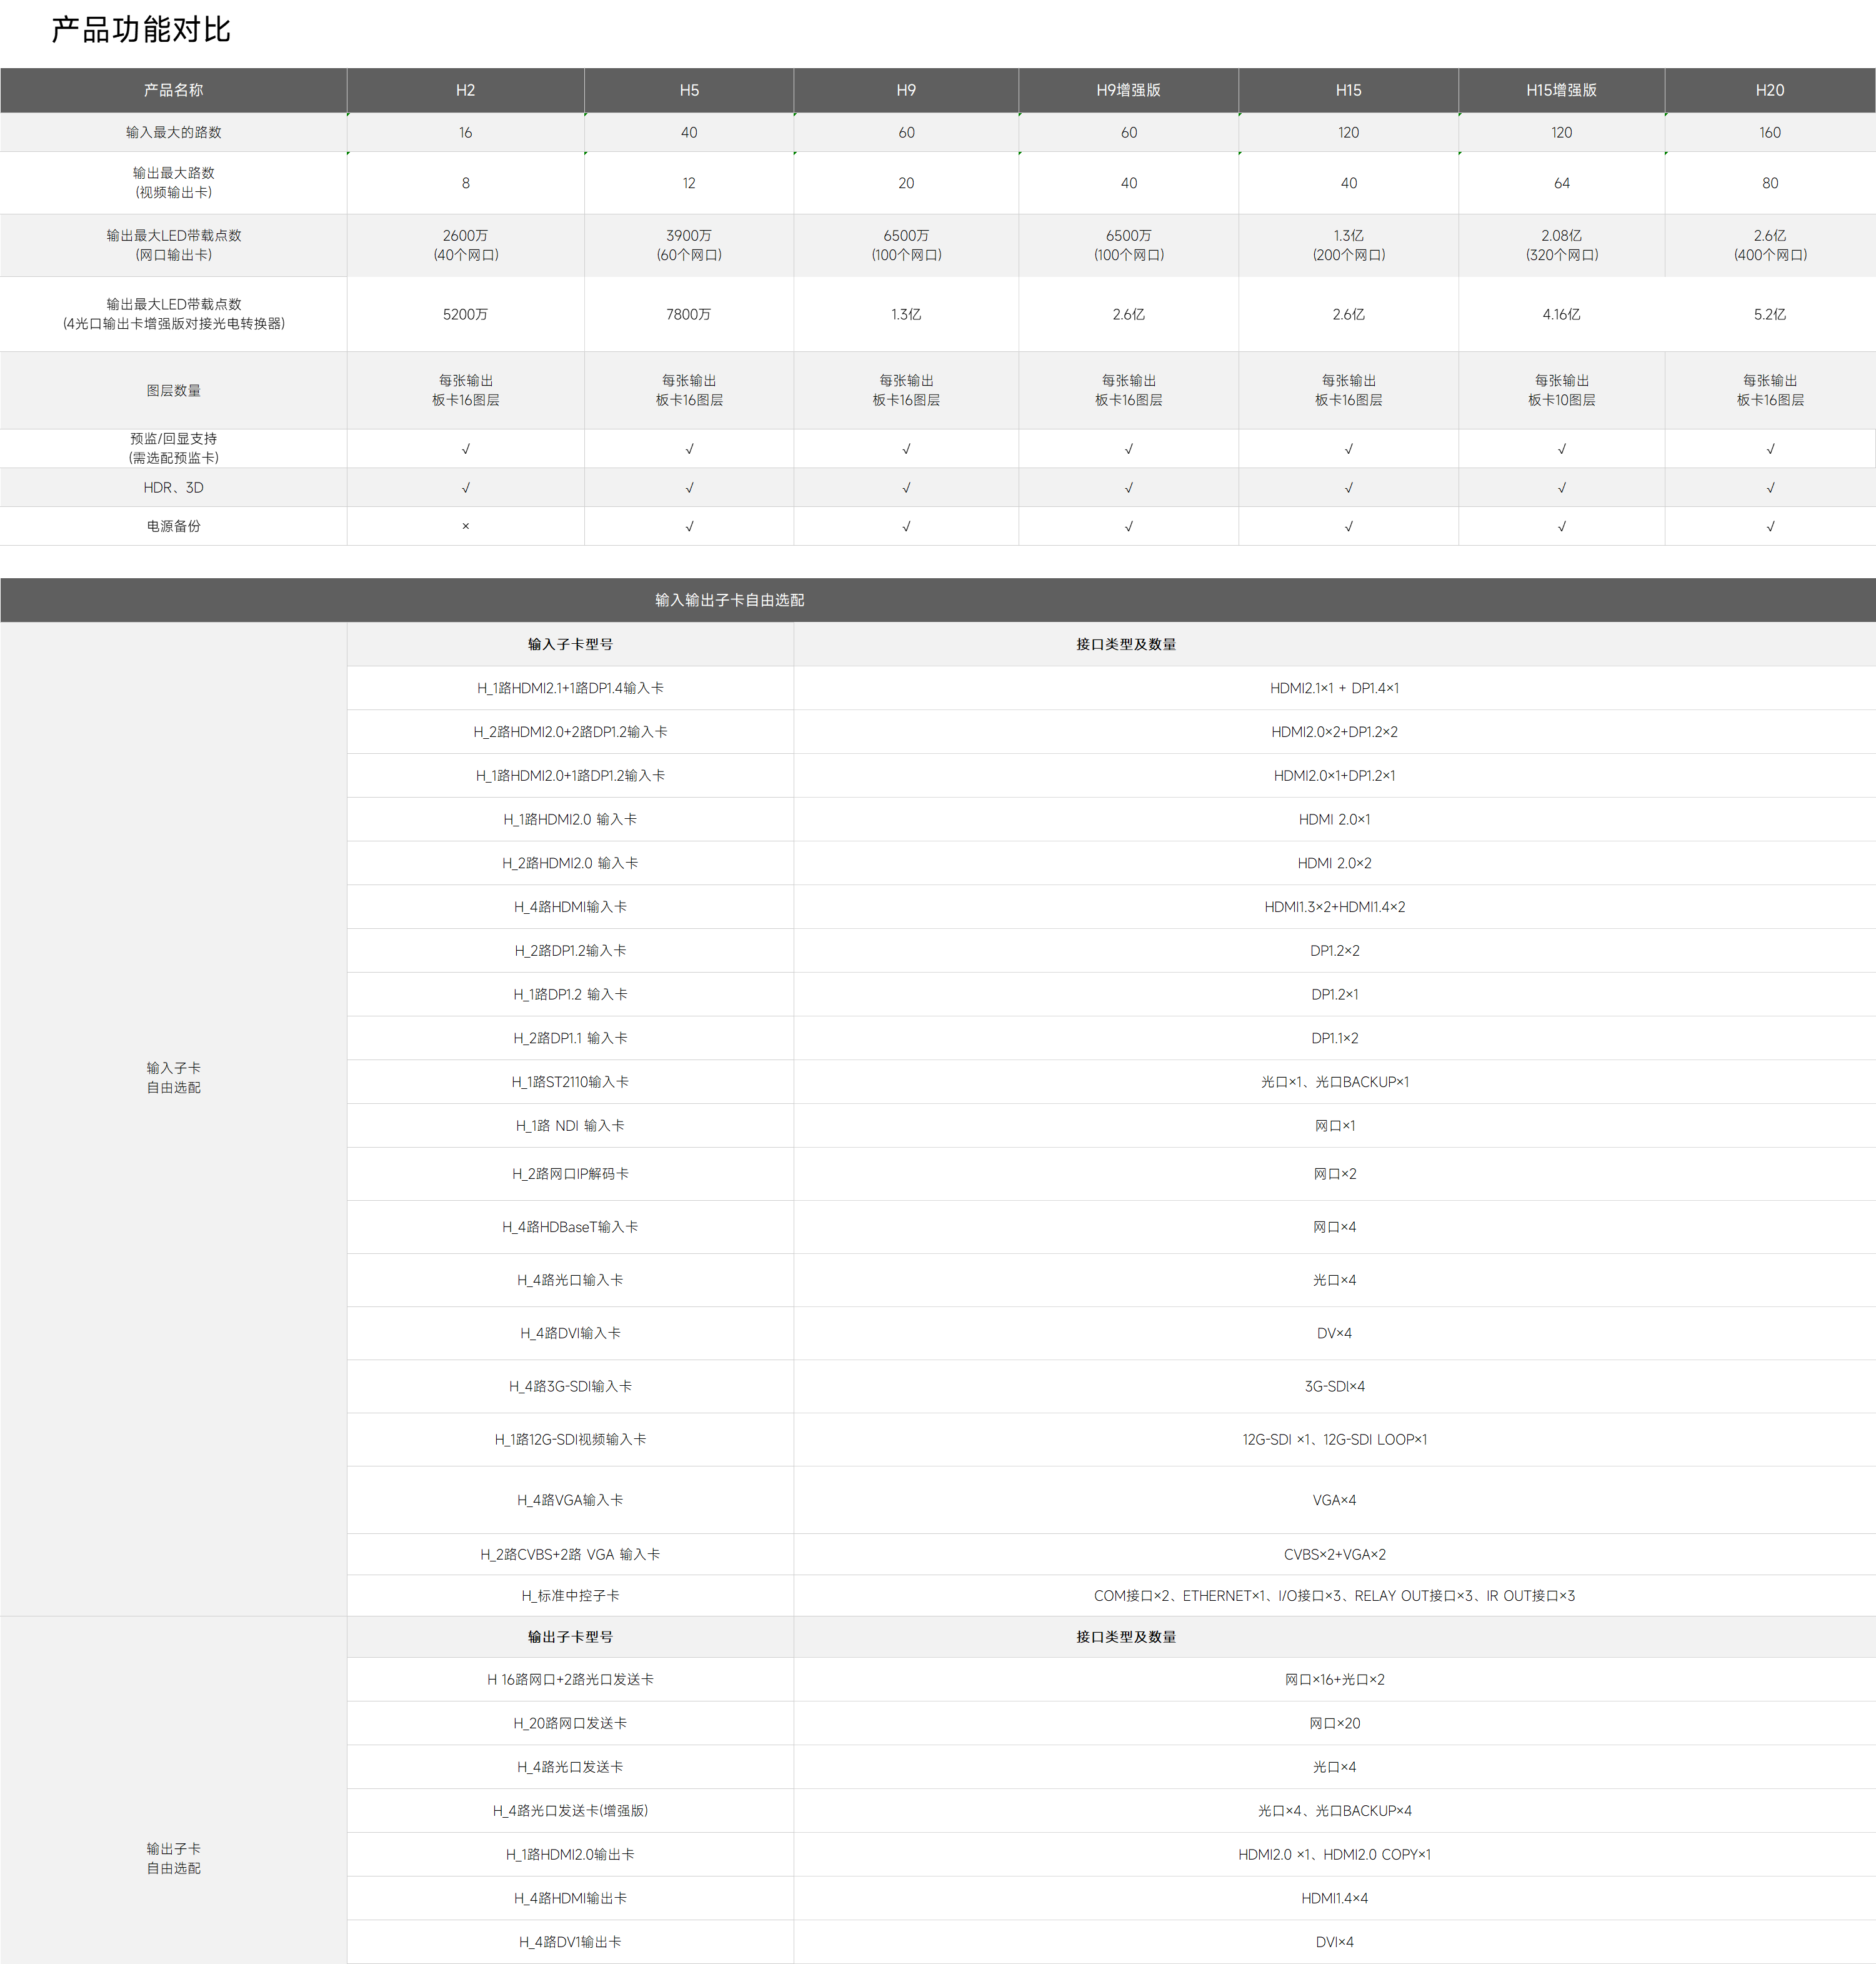Click the H20 HDR、3D checkmark
The image size is (1876, 1964).
[1769, 488]
